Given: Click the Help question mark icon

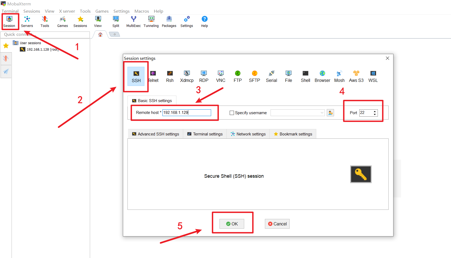Looking at the screenshot, I should pyautogui.click(x=204, y=22).
